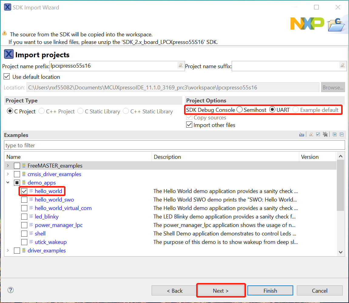Click the expand-all plus icon above examples
Viewport: 349px width, 303px height.
(335, 135)
